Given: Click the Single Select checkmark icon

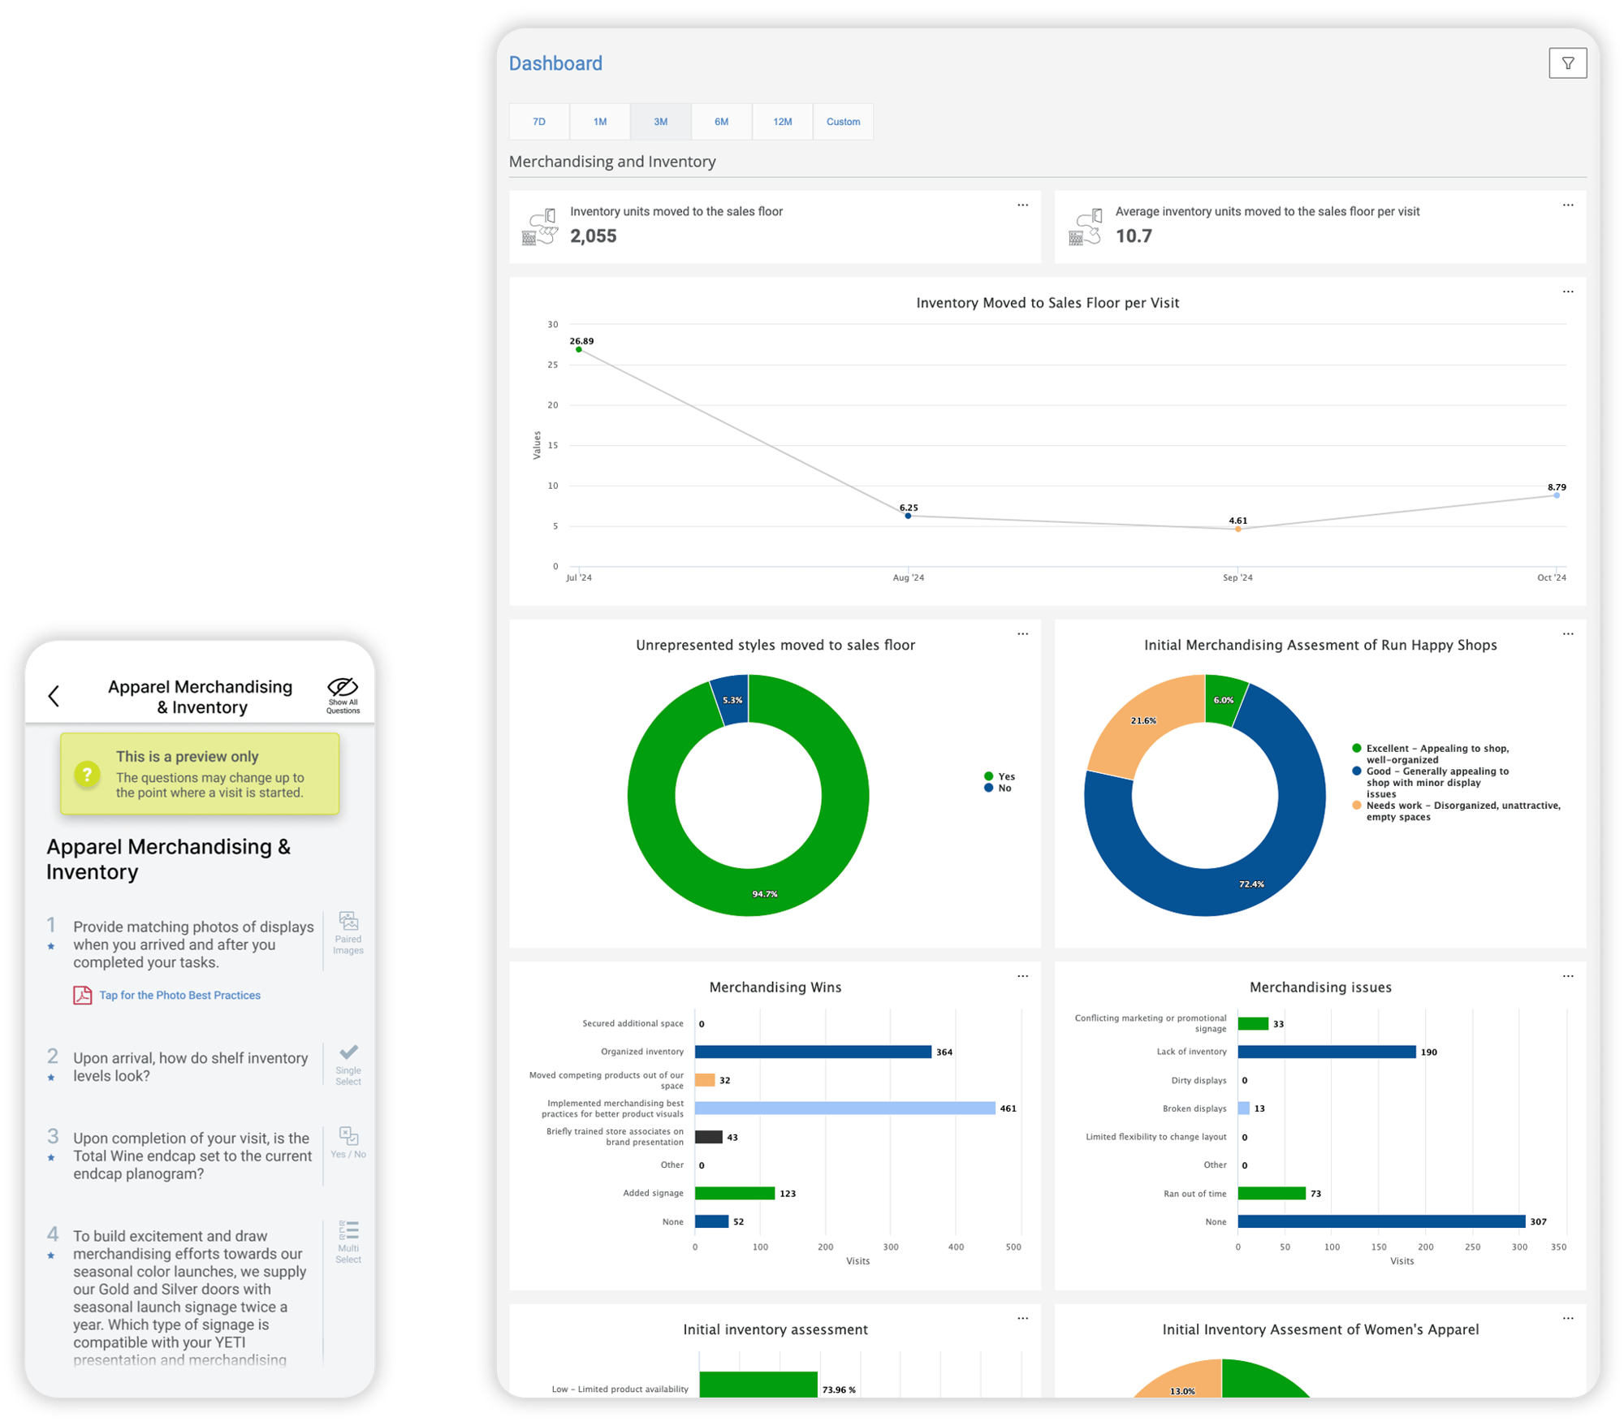Looking at the screenshot, I should coord(348,1053).
